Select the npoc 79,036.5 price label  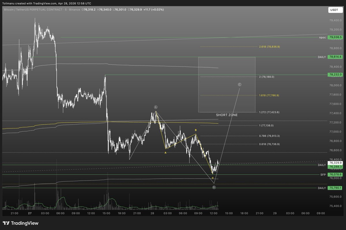pyautogui.click(x=336, y=37)
